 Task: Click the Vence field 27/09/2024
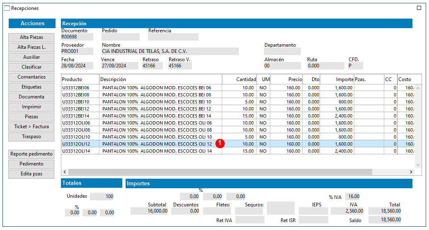120,66
